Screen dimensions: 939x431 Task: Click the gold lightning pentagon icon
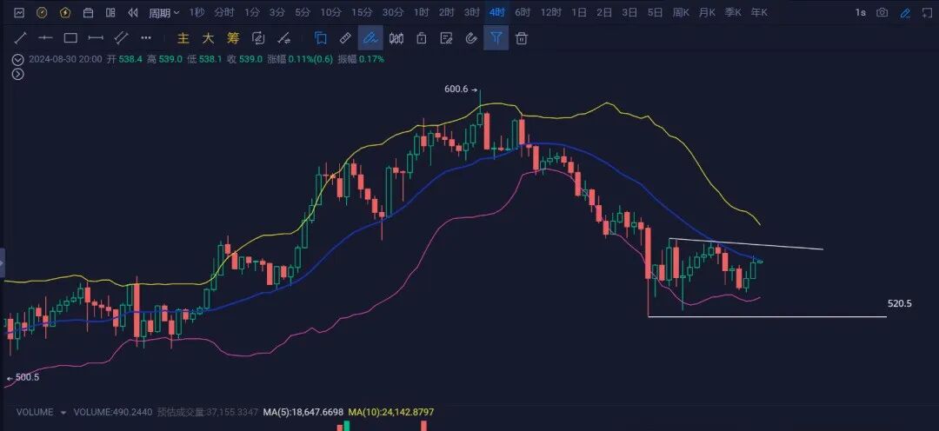(64, 12)
